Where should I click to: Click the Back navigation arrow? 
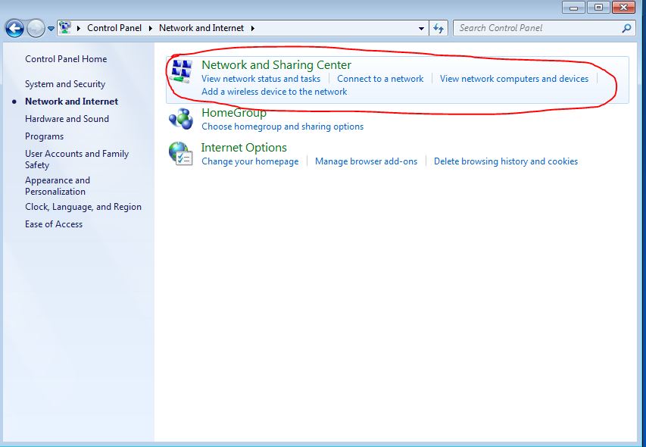[x=14, y=29]
